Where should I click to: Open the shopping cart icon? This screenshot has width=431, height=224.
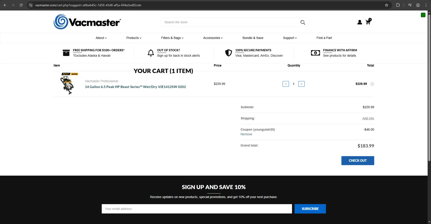368,22
